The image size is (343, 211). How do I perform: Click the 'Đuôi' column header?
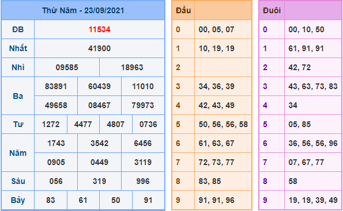coord(272,10)
